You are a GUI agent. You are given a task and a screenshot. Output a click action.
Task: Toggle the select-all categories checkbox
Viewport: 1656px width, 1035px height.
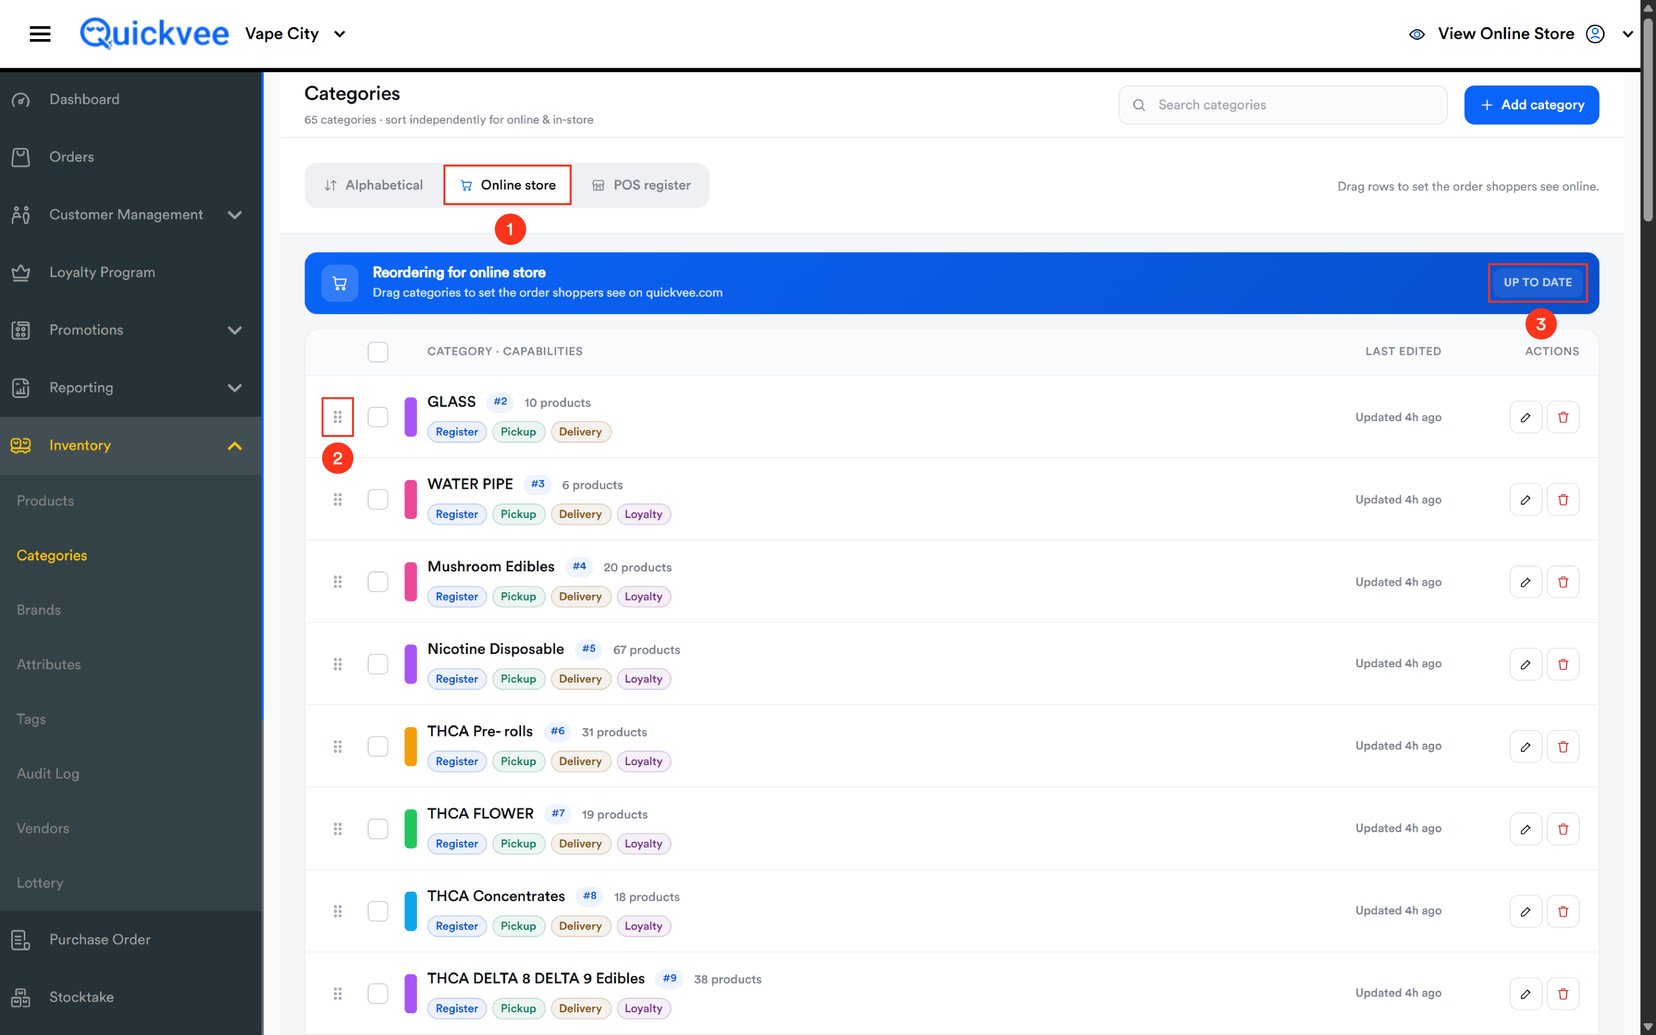tap(378, 352)
